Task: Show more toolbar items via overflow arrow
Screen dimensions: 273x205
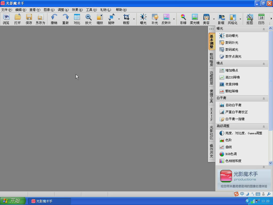Action: click(x=271, y=18)
